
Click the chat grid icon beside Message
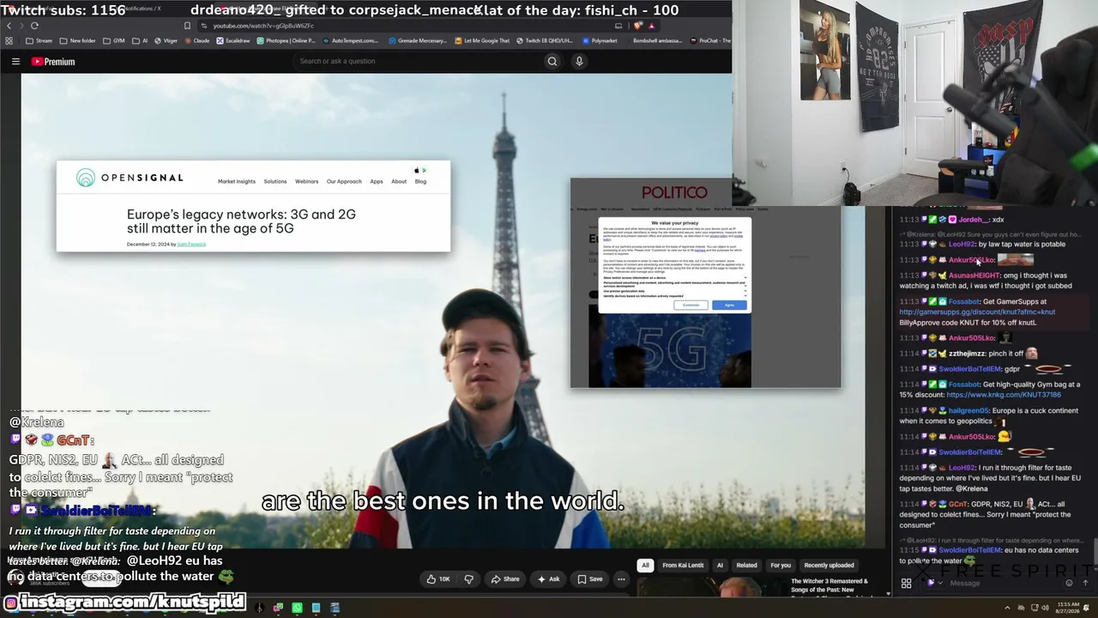(x=906, y=584)
